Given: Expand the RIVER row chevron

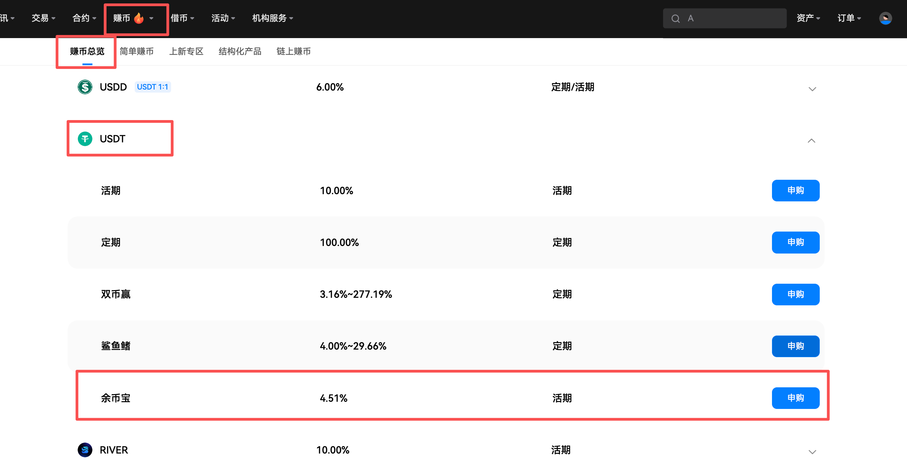Looking at the screenshot, I should [812, 452].
